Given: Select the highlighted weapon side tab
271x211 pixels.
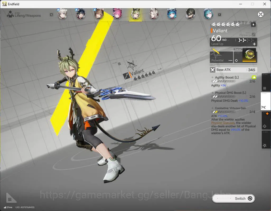Looking at the screenshot, I should (265, 101).
